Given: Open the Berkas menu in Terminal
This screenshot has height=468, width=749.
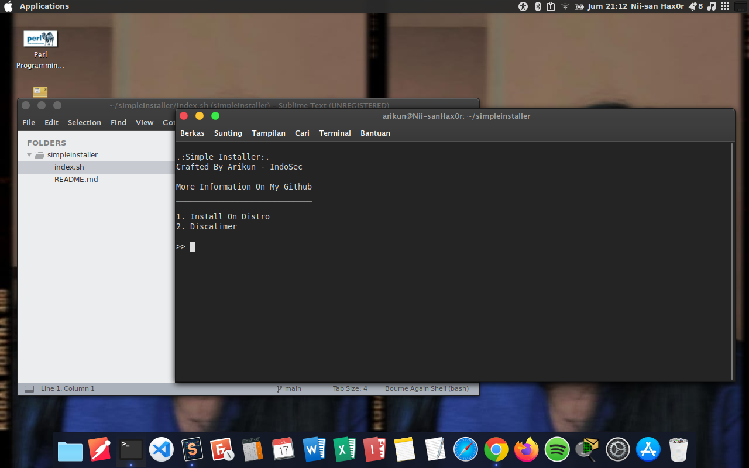Looking at the screenshot, I should [192, 133].
